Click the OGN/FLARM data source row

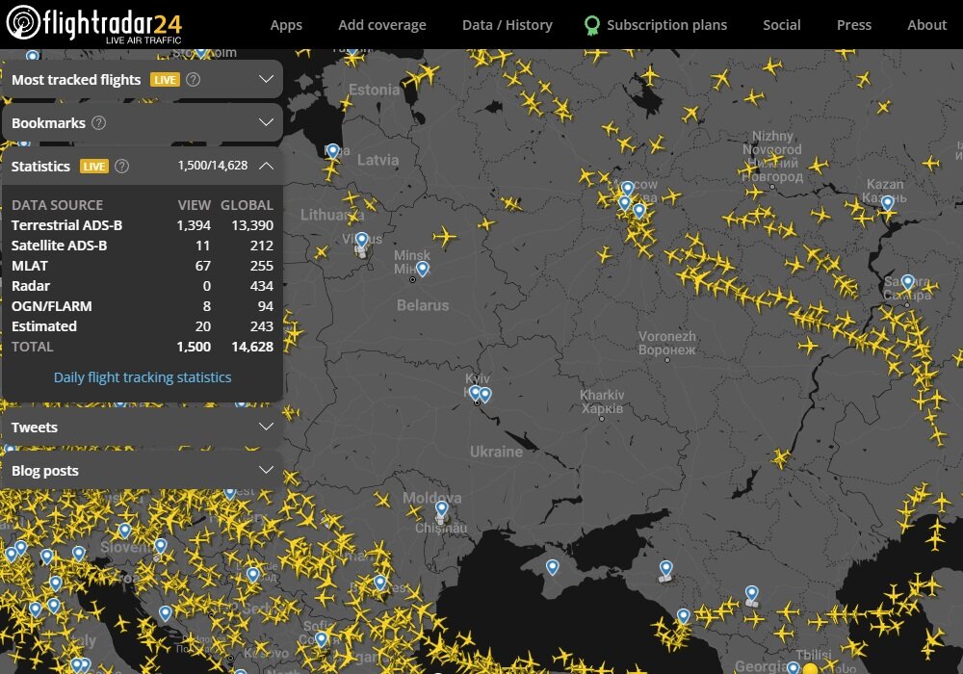point(142,306)
